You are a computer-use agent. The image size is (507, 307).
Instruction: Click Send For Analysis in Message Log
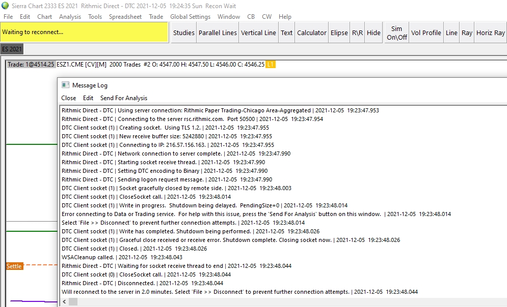[x=123, y=98]
